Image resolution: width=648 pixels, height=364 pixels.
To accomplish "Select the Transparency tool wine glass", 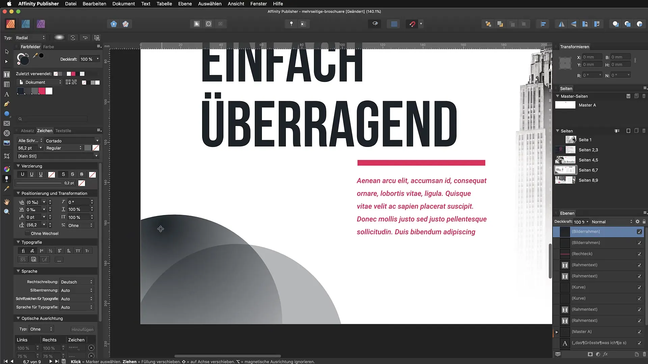I will (7, 179).
